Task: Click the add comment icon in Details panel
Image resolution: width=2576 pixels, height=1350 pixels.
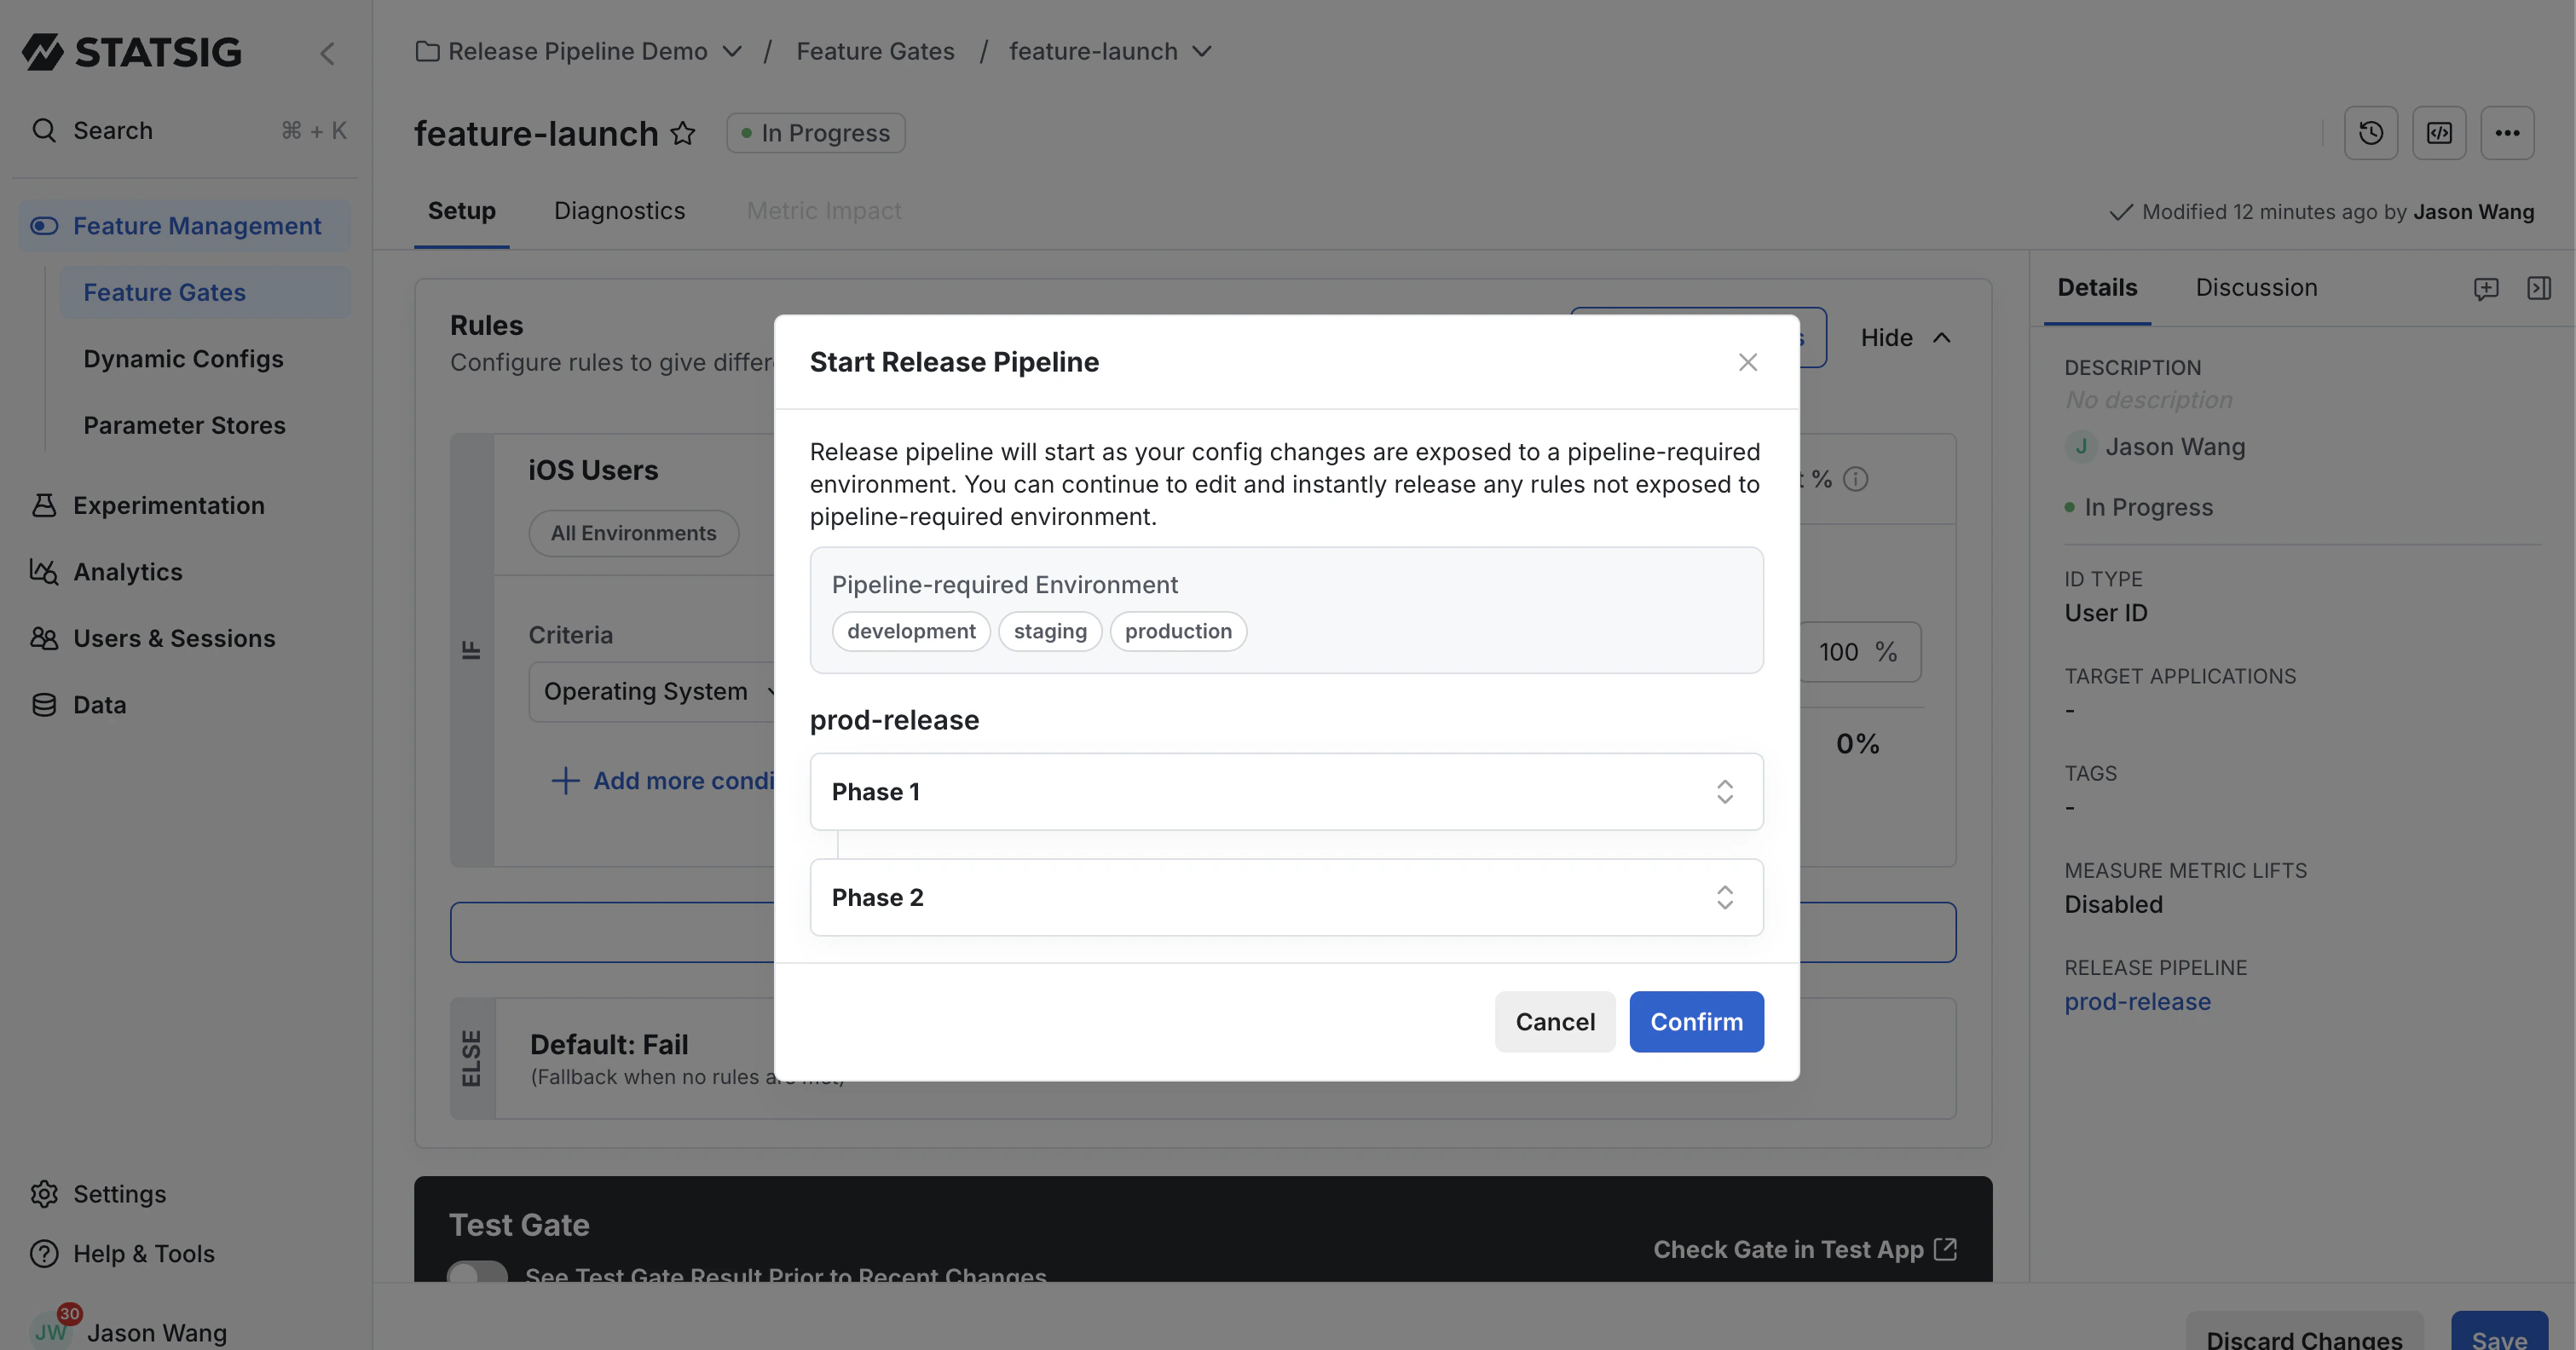Action: (2487, 289)
